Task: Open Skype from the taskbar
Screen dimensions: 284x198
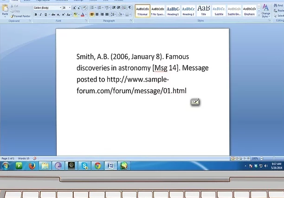Action: click(x=84, y=166)
